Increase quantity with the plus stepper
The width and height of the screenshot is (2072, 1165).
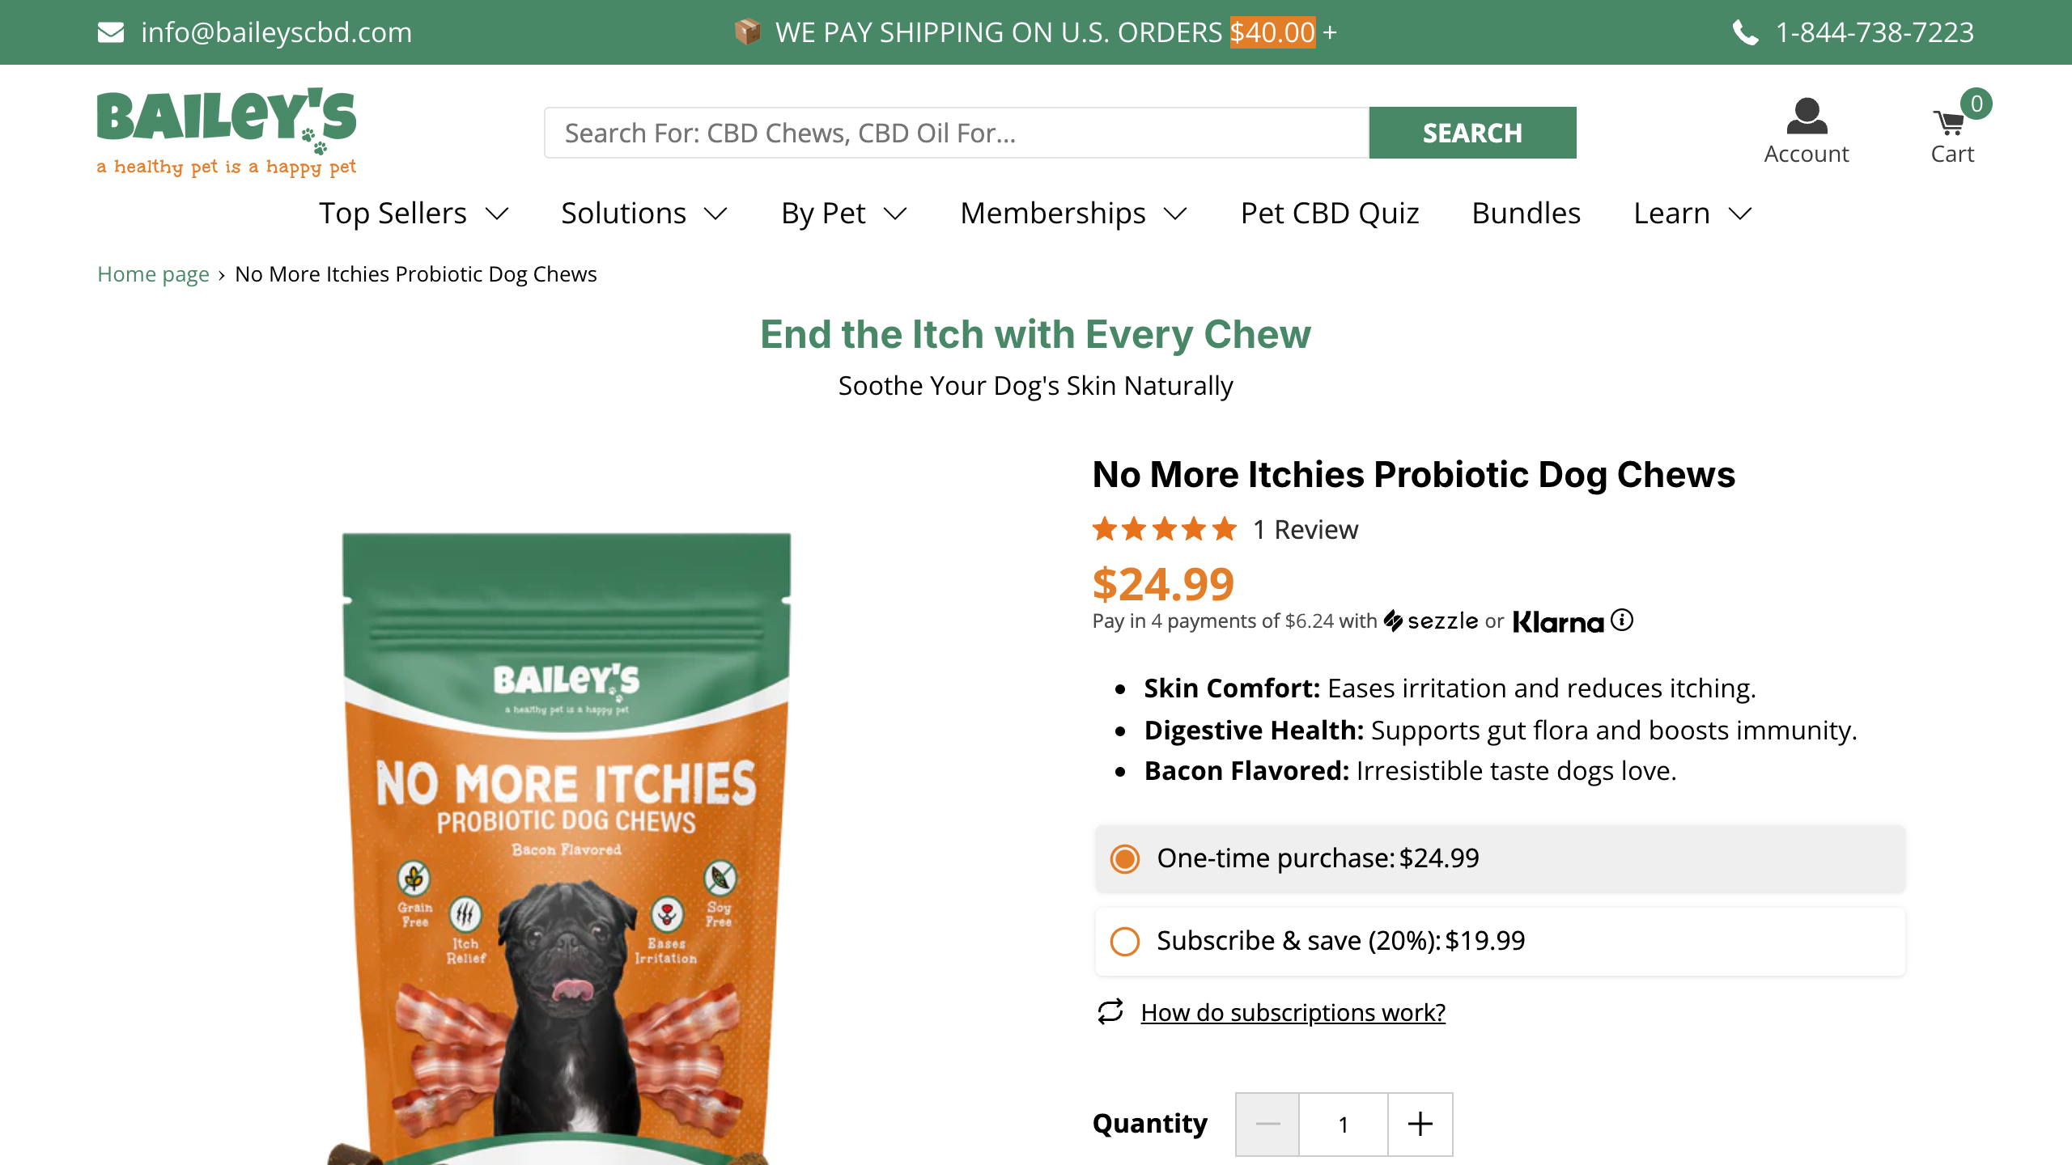1419,1124
